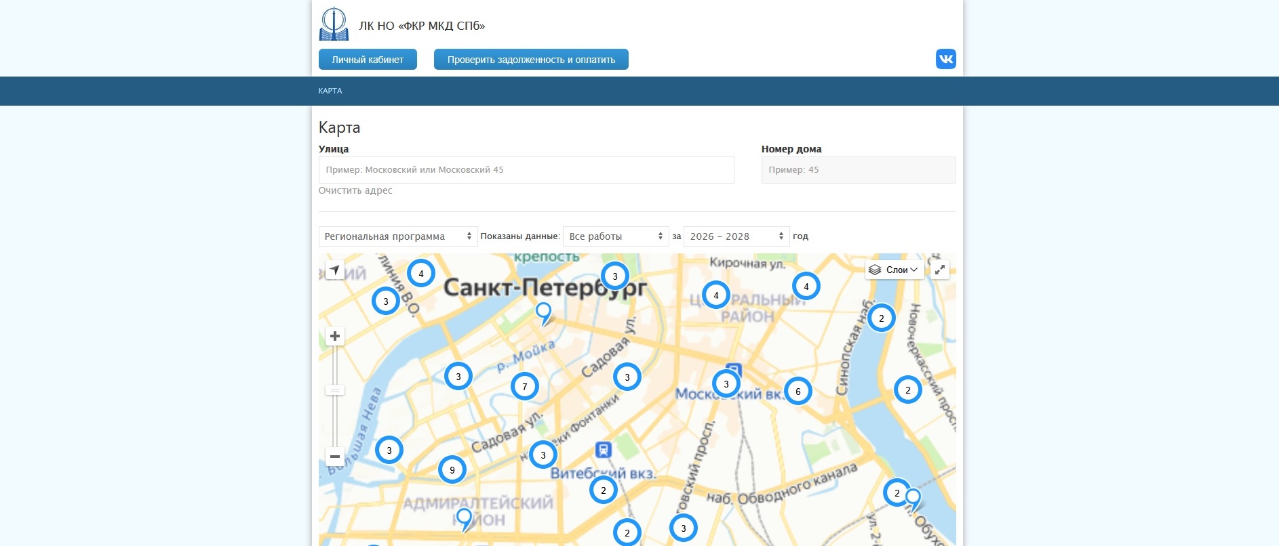The width and height of the screenshot is (1279, 546).
Task: Click the map zoom slider handle
Action: pos(335,390)
